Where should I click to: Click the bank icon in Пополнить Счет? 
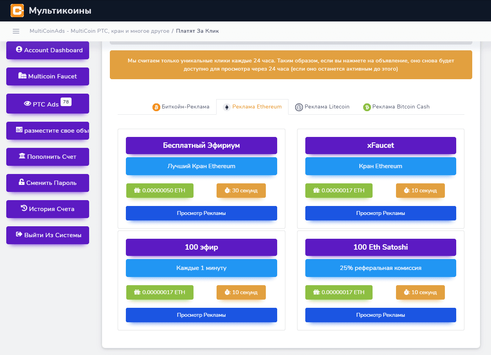pyautogui.click(x=22, y=156)
